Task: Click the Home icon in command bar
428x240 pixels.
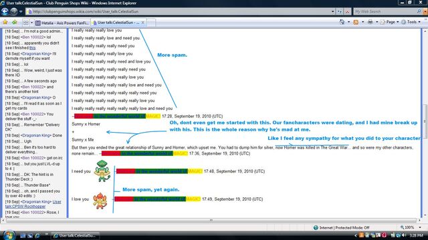Action: point(342,22)
